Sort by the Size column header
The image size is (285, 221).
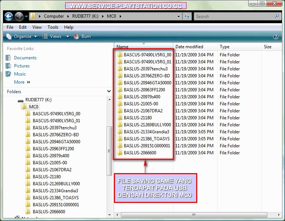[x=272, y=47]
